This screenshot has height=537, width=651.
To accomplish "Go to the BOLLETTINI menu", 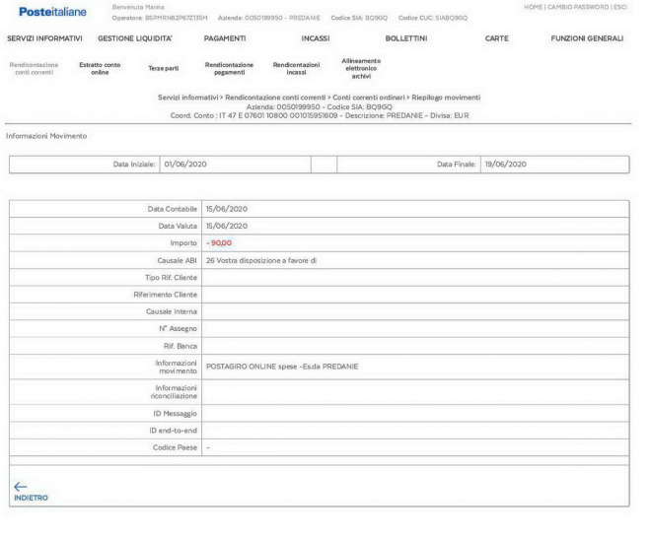I will point(405,38).
